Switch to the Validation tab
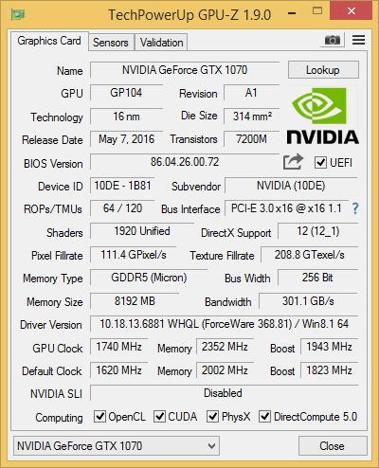379x468 pixels. click(161, 43)
